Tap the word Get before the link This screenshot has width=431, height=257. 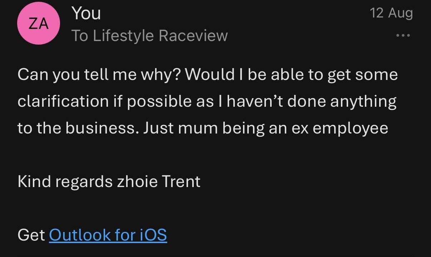coord(31,235)
